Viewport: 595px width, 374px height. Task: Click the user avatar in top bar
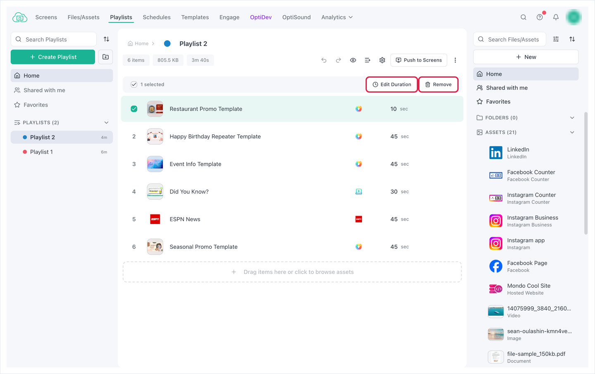(x=574, y=17)
